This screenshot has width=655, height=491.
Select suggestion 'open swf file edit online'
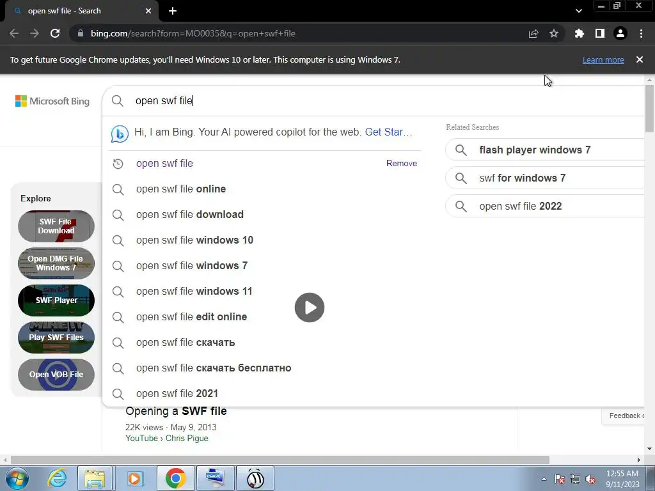[264, 317]
